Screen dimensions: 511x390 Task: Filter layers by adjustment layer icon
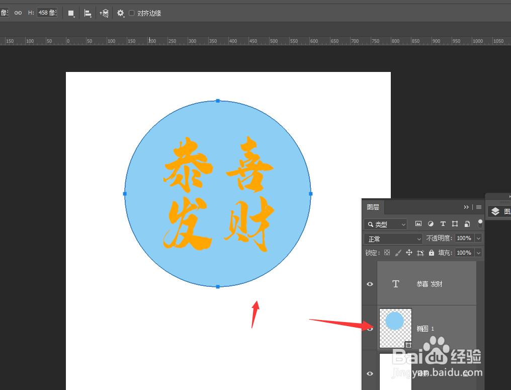(x=431, y=224)
